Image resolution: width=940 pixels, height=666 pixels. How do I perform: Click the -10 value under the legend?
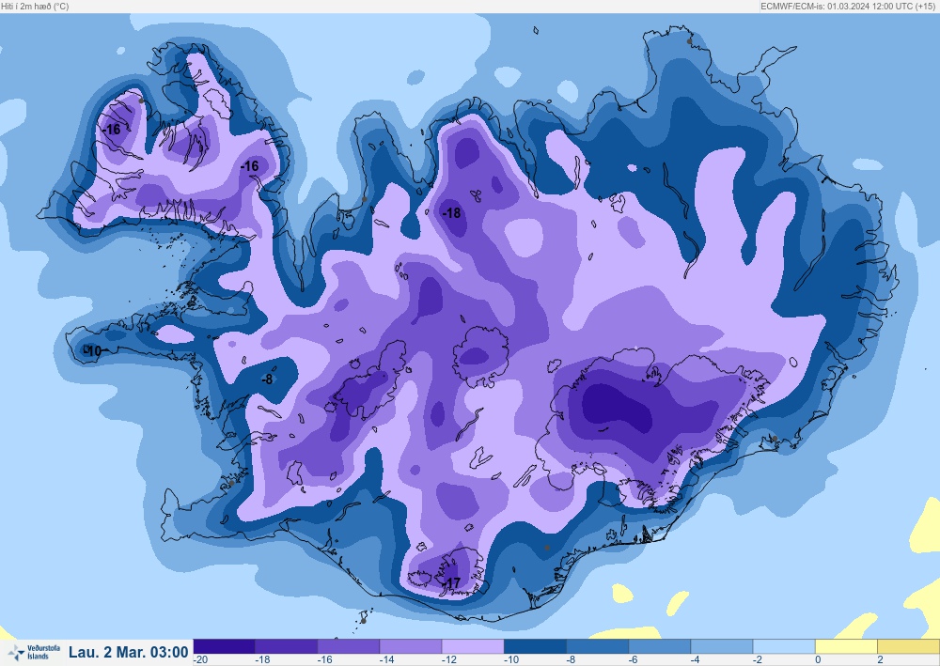510,660
